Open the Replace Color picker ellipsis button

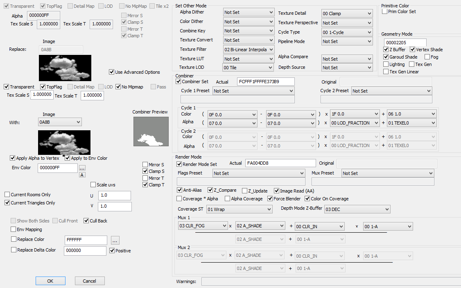pos(115,240)
